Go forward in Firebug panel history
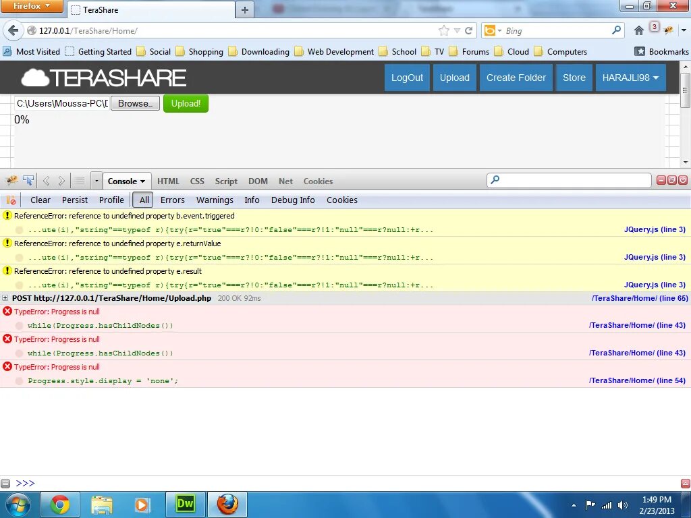This screenshot has height=518, width=691. tap(61, 181)
